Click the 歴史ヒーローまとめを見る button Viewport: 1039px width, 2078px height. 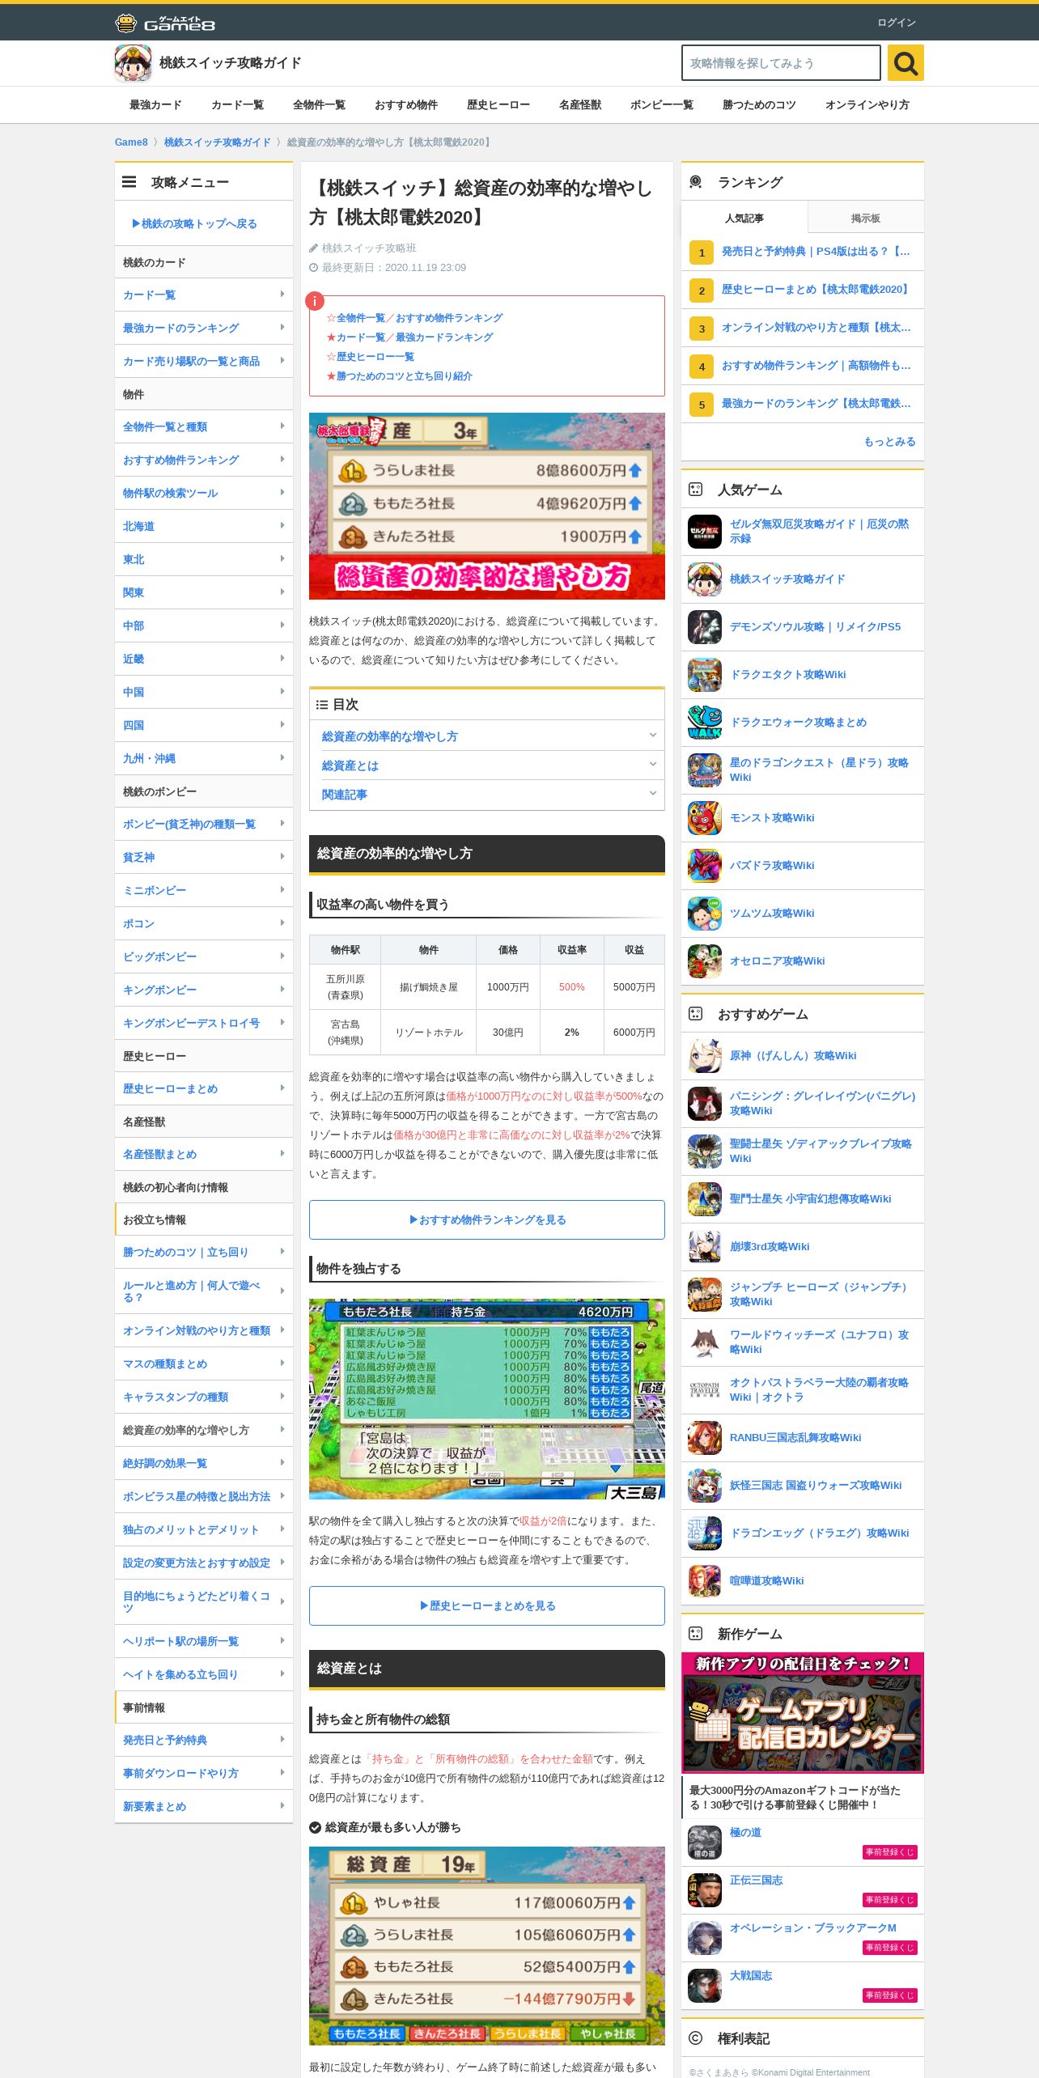tap(487, 1605)
